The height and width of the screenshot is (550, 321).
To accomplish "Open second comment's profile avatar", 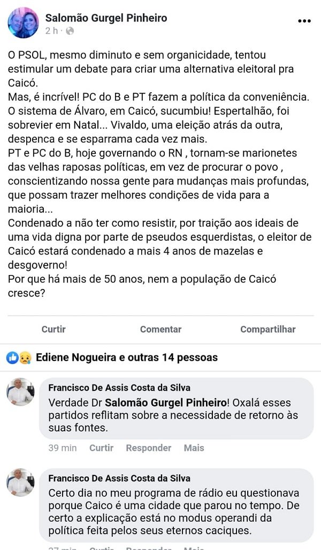I will pos(21,482).
